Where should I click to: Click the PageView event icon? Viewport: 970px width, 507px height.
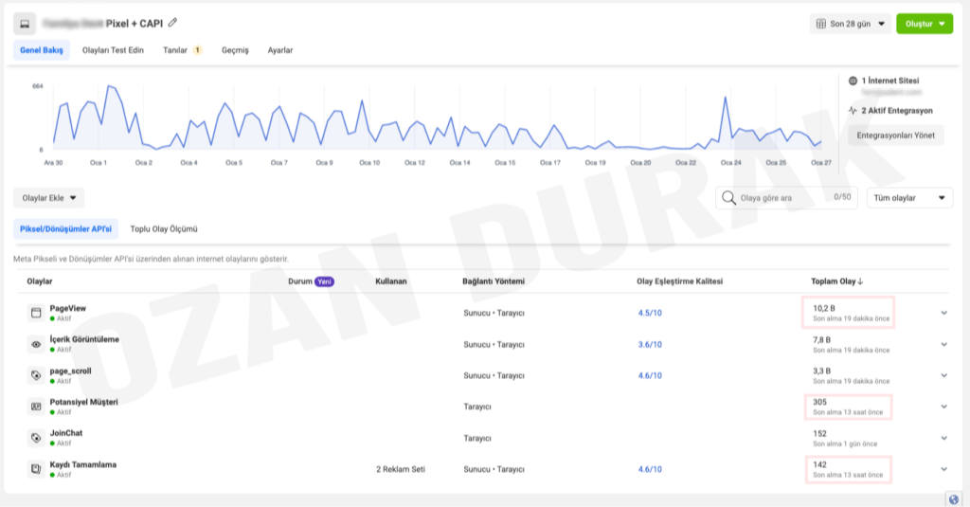pos(36,313)
